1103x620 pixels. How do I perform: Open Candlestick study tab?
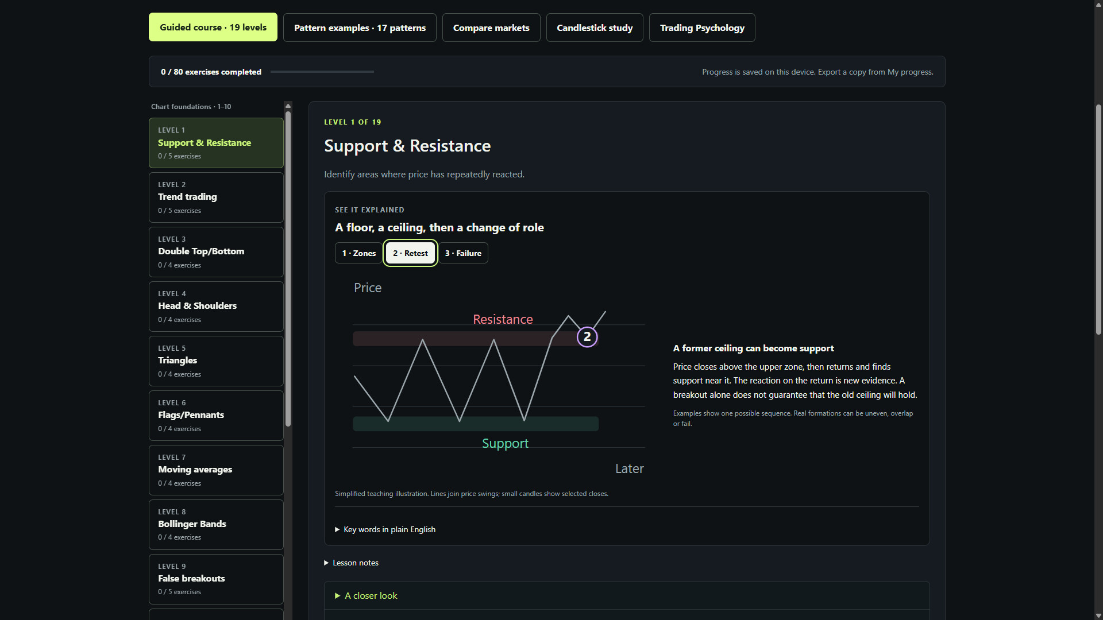click(x=595, y=28)
